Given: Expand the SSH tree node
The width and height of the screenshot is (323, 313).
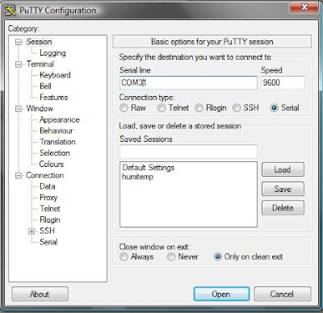Looking at the screenshot, I should pos(31,232).
